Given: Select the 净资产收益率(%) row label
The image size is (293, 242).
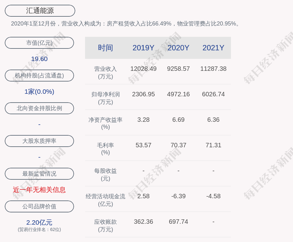Looking at the screenshot, I should (x=105, y=123).
